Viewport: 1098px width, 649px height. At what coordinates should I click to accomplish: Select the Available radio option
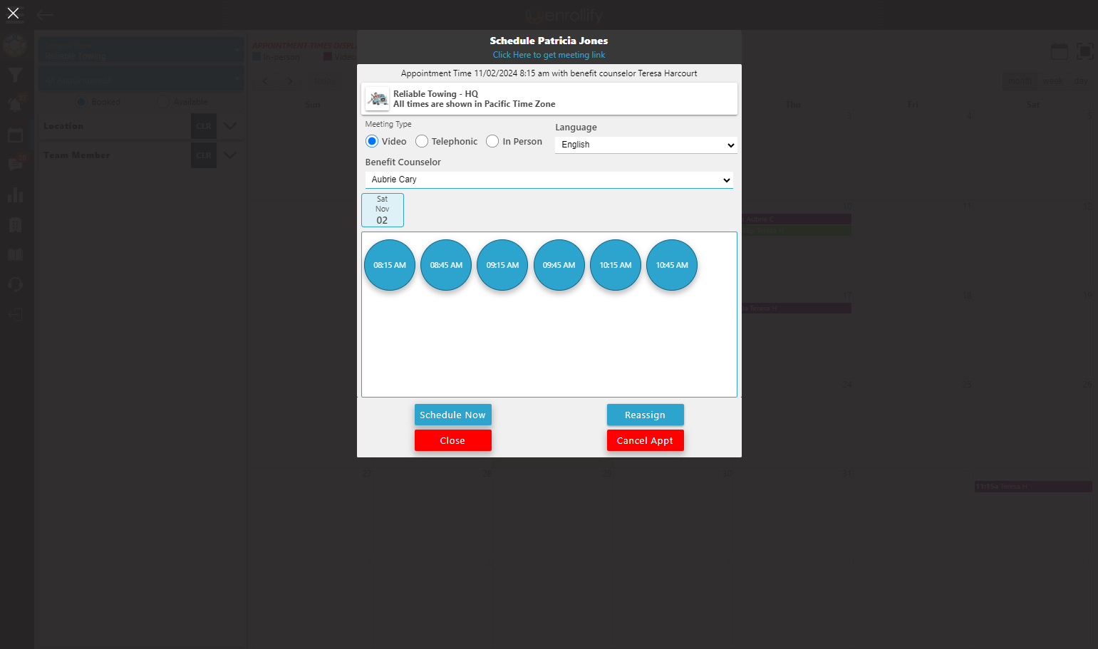[162, 102]
